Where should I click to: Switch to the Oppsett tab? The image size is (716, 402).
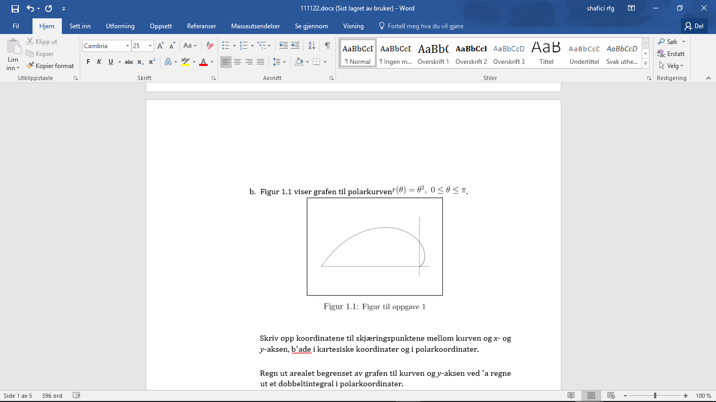click(160, 26)
